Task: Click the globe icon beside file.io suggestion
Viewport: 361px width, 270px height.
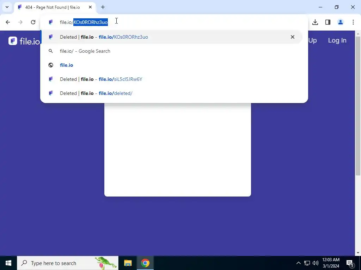Action: (51, 65)
